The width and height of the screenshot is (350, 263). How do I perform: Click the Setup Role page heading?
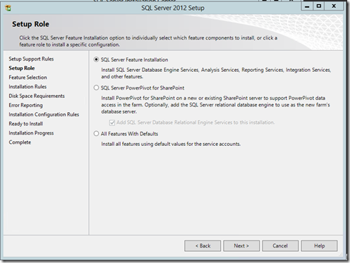click(x=30, y=24)
